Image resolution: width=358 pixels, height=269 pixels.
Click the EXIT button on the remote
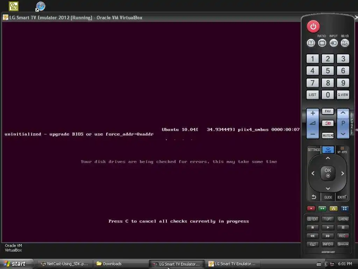342,197
